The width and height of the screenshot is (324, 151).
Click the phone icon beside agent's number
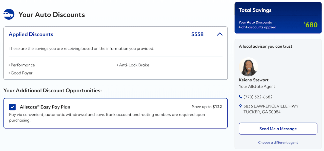(240, 97)
